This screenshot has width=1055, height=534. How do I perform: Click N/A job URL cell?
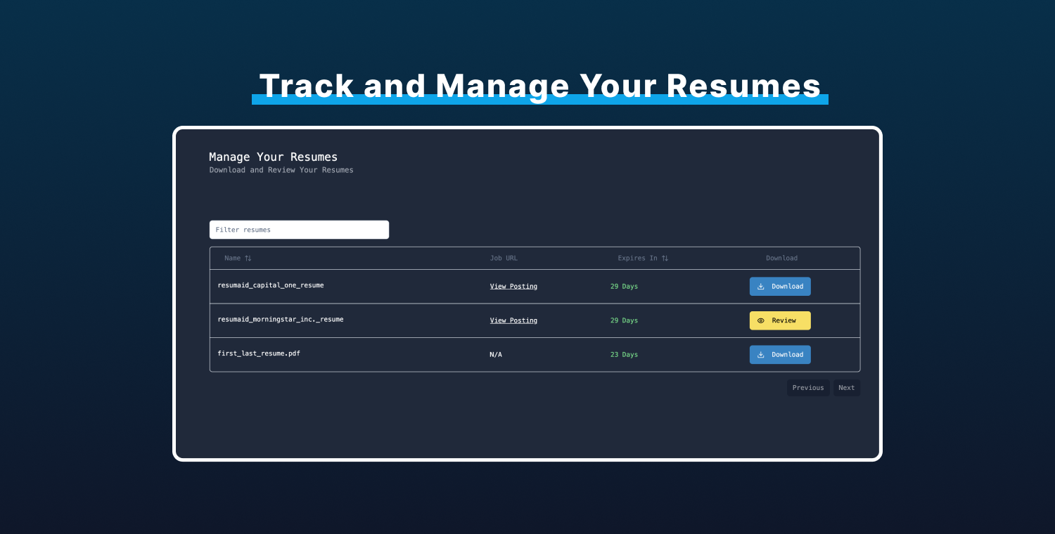tap(496, 355)
